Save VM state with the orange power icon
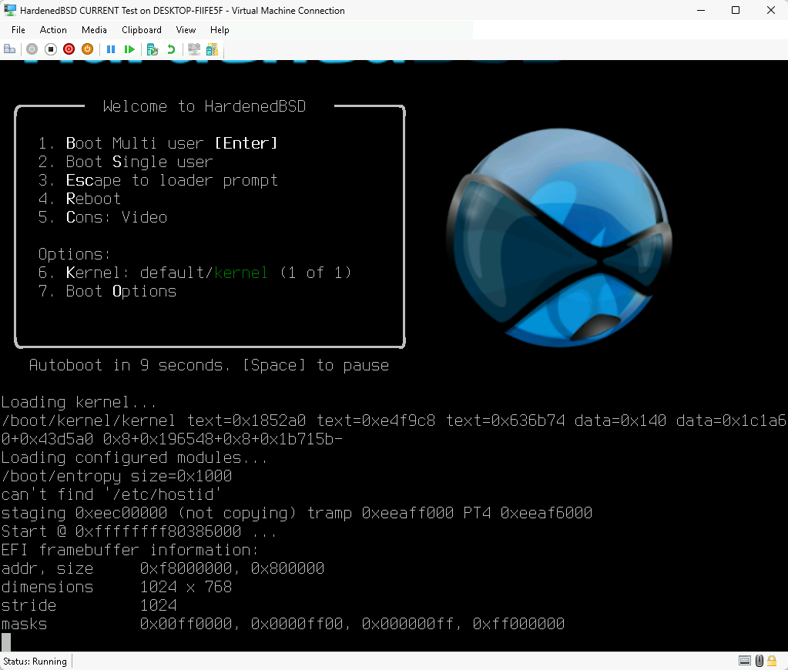The image size is (788, 670). point(88,49)
